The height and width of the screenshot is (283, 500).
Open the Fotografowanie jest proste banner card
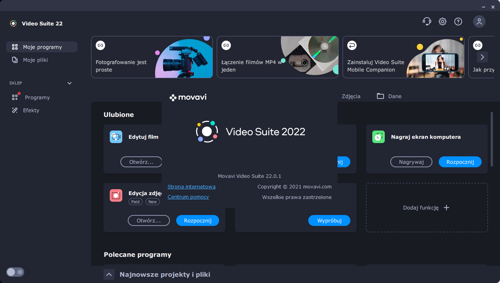point(152,57)
